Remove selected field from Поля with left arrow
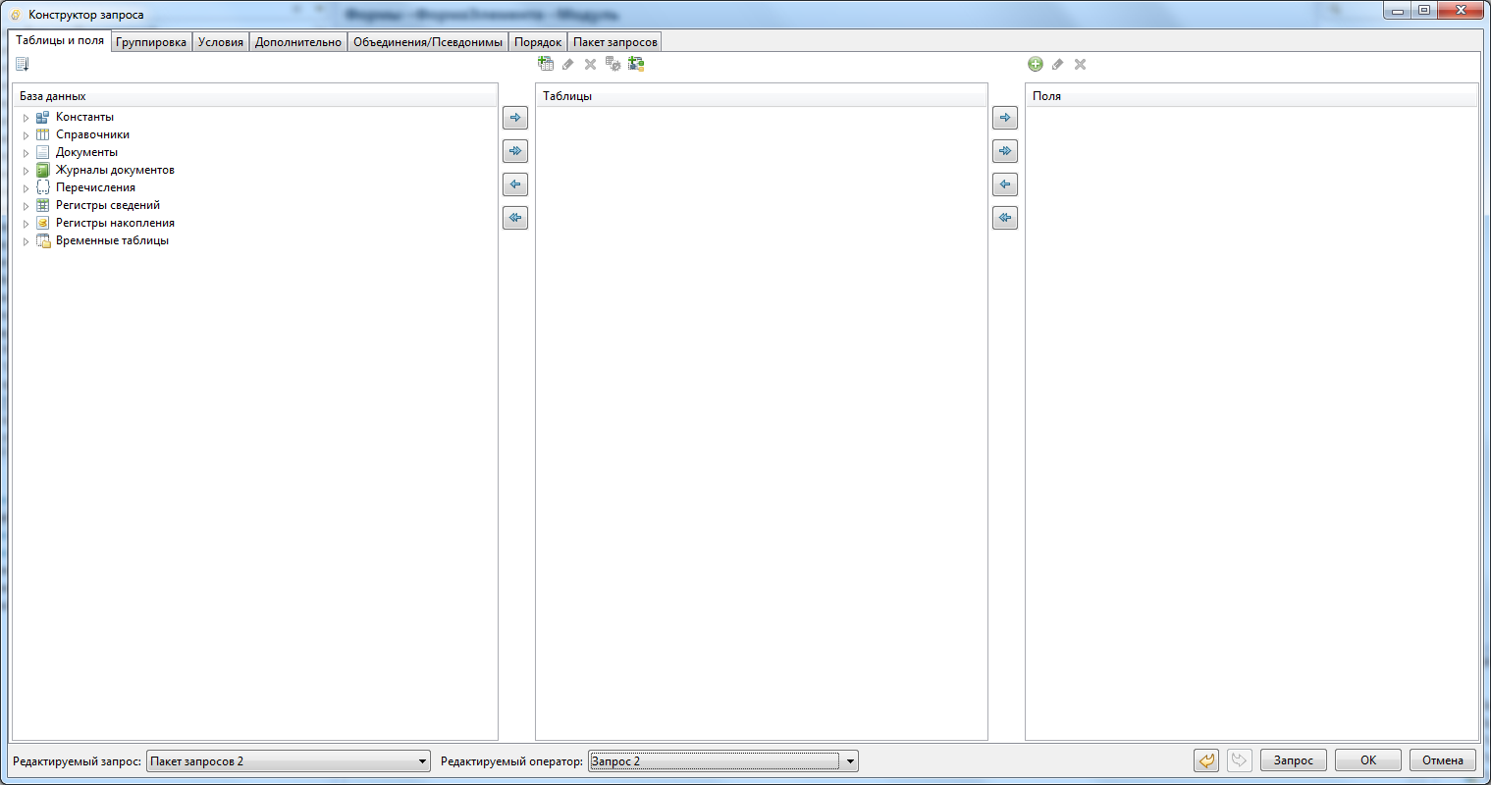The height and width of the screenshot is (785, 1491). (x=1005, y=184)
